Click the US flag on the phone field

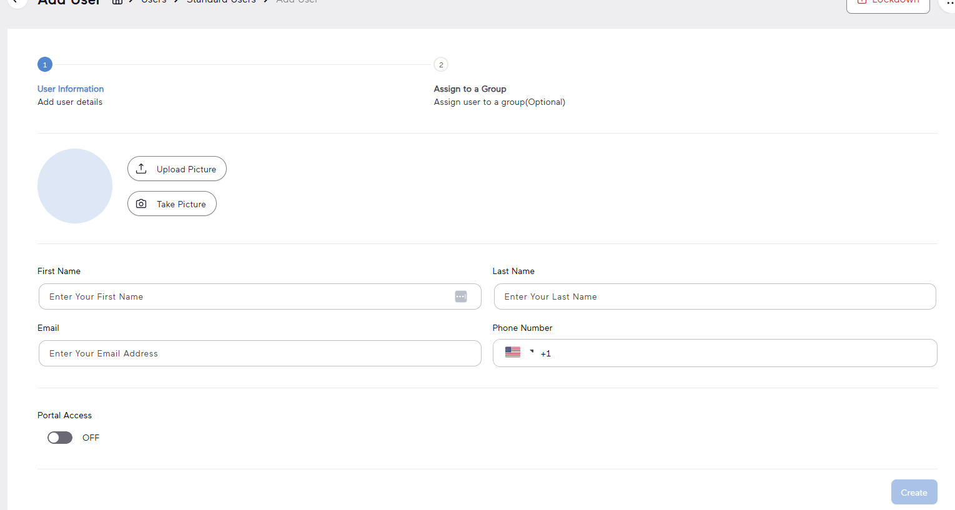[x=512, y=351]
